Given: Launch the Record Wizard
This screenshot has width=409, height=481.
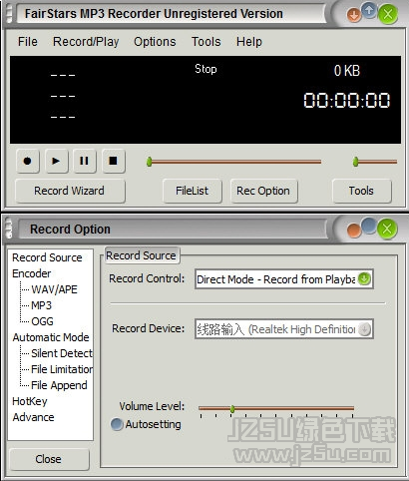Looking at the screenshot, I should pyautogui.click(x=70, y=191).
